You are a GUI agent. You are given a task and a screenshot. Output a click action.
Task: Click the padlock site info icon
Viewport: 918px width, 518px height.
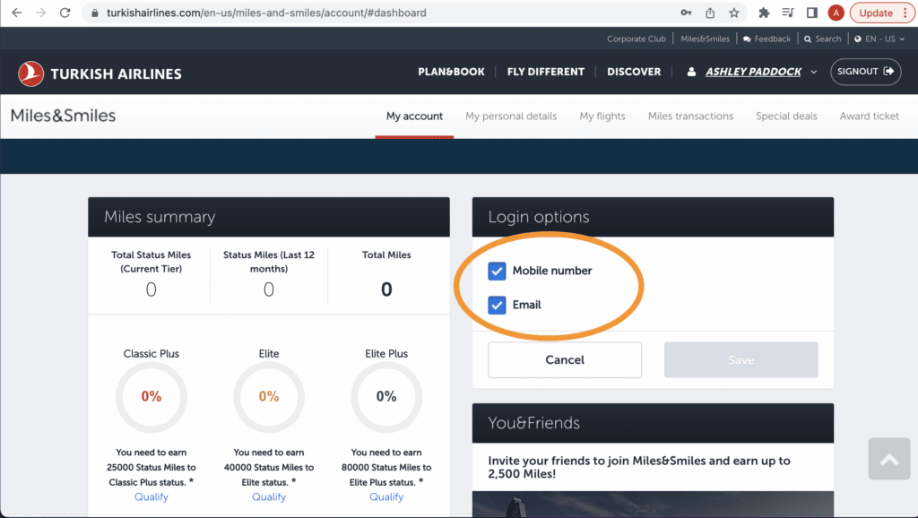(x=94, y=13)
